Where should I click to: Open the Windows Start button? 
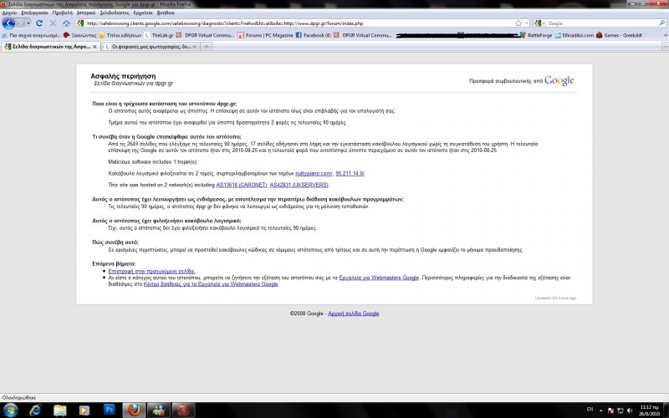[x=9, y=410]
